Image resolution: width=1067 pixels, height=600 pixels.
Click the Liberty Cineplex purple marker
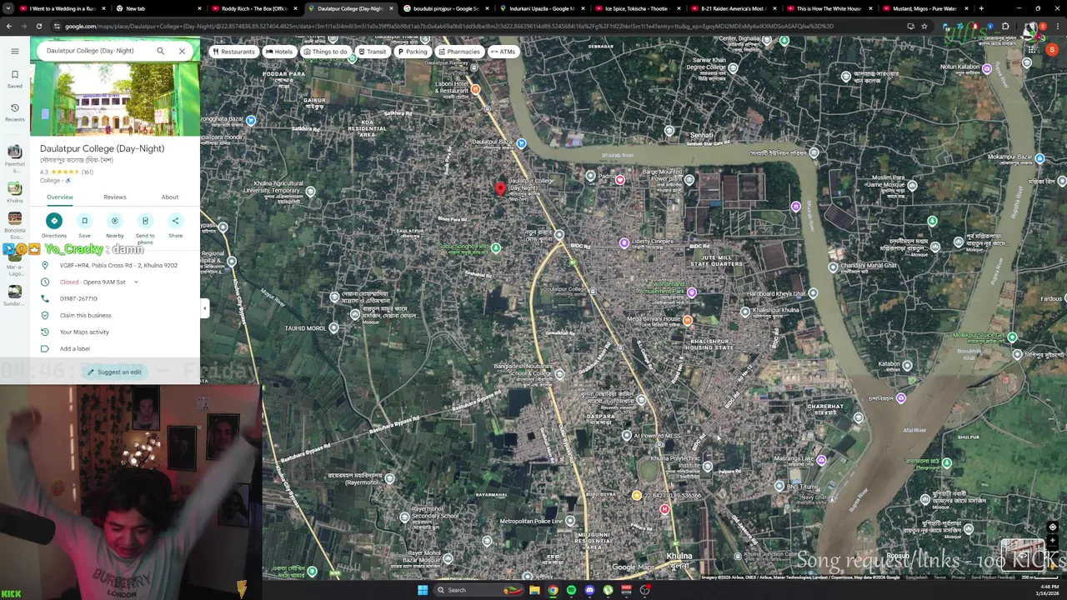click(x=624, y=242)
